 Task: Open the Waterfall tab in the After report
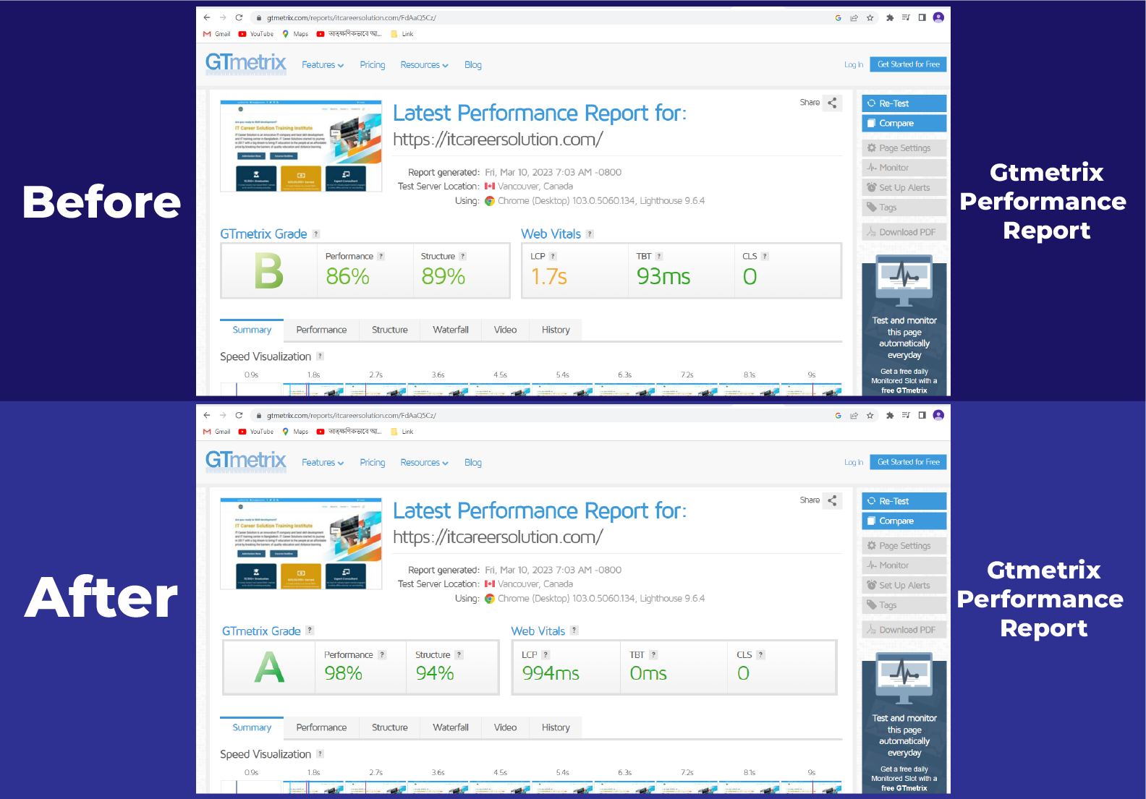pyautogui.click(x=451, y=727)
